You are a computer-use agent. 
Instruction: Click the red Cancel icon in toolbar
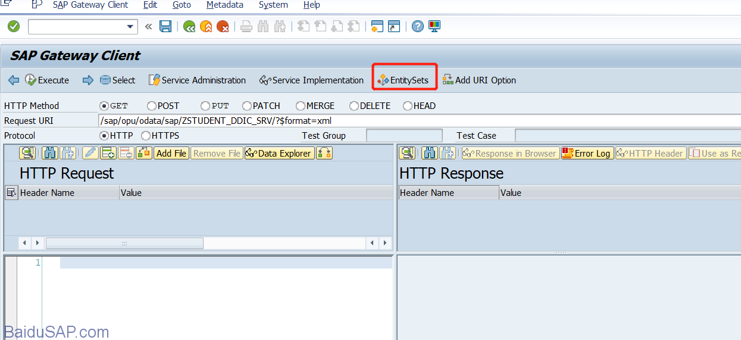point(223,26)
